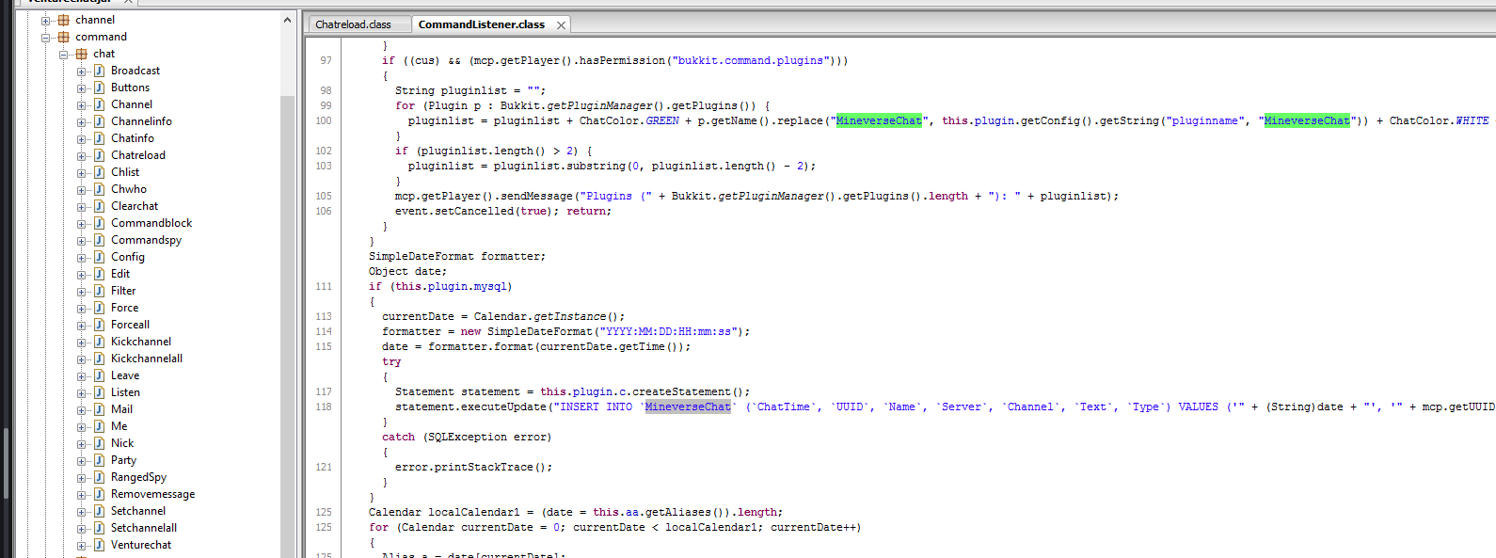Image resolution: width=1496 pixels, height=558 pixels.
Task: Click the Chatreload class file icon
Action: (99, 155)
